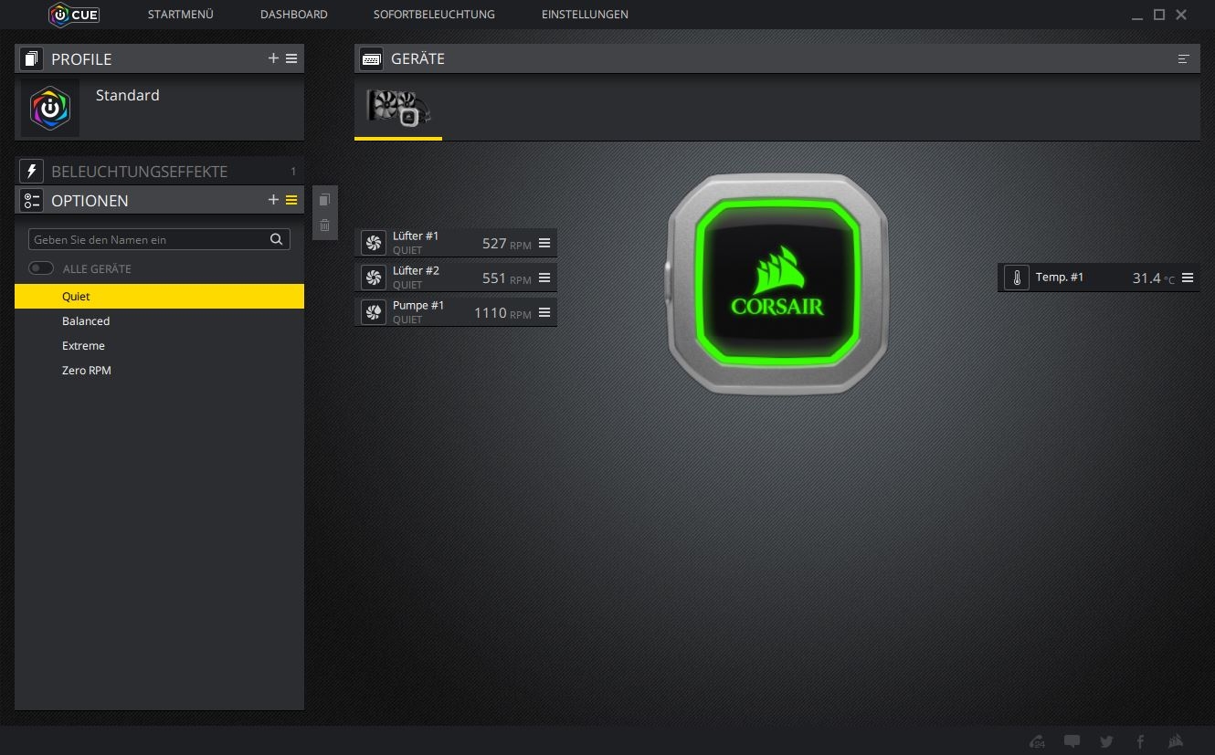Open the 24-hour support phone icon
Screen dimensions: 1215x755
(1037, 741)
